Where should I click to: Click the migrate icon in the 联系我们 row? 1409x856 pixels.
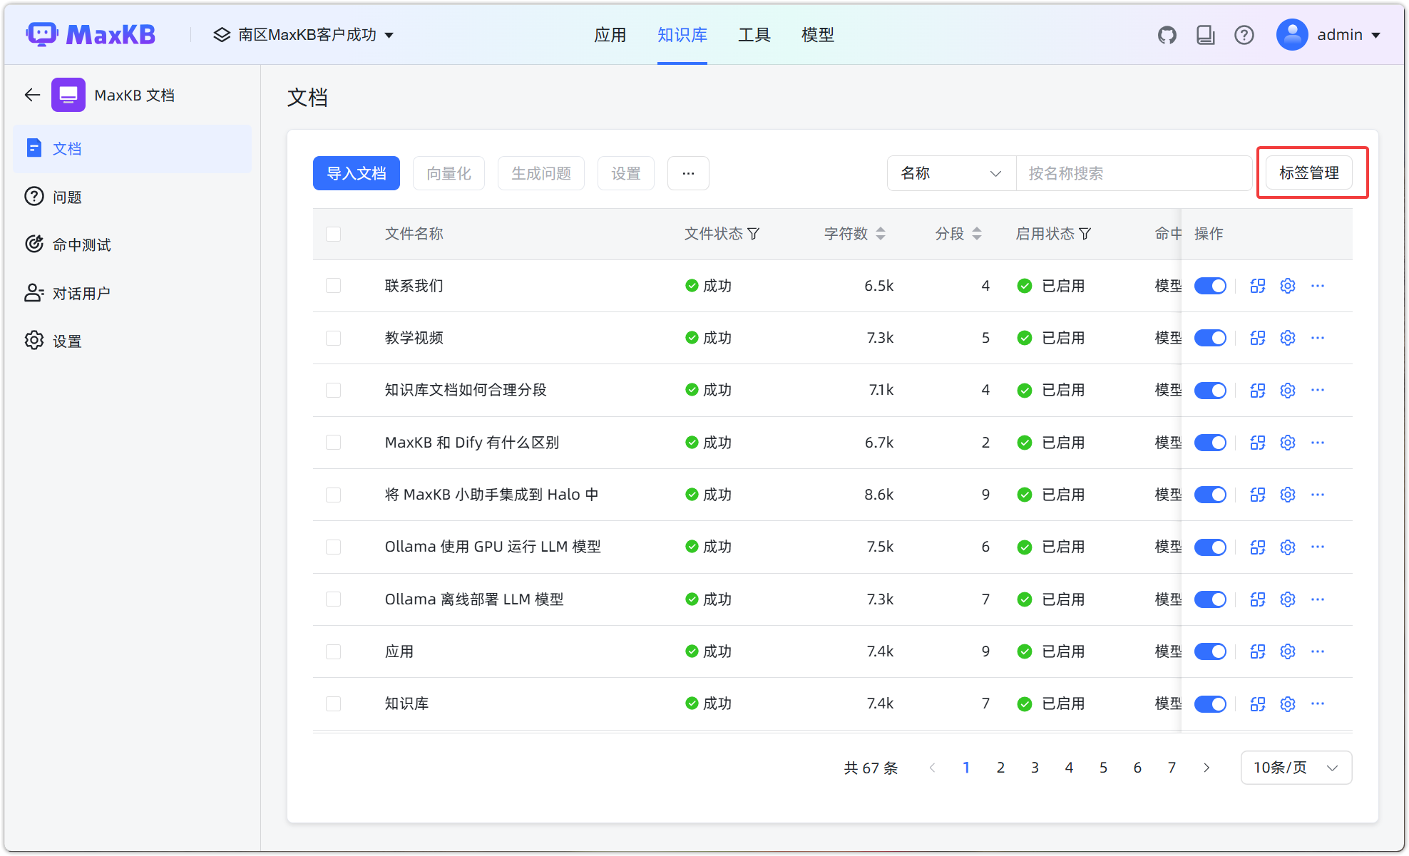pyautogui.click(x=1257, y=285)
